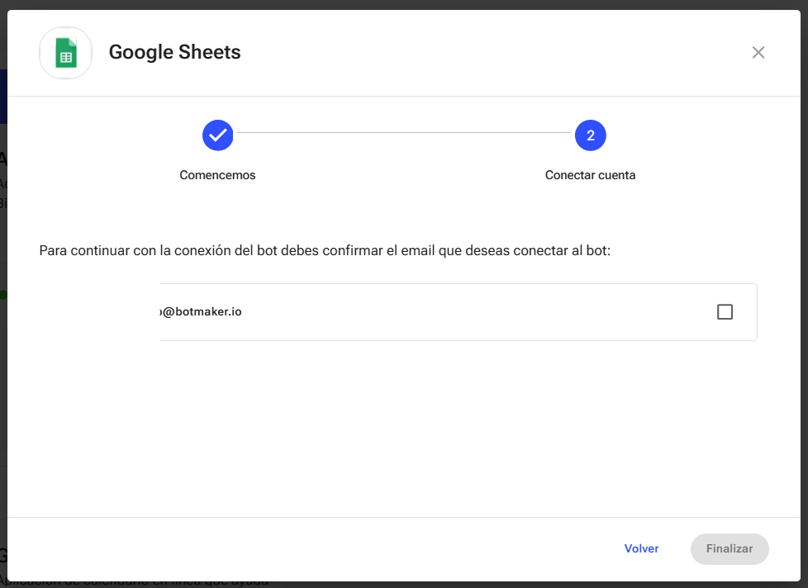Screen dimensions: 808x588
Task: Click the Conectar cuenta step label
Action: point(591,175)
